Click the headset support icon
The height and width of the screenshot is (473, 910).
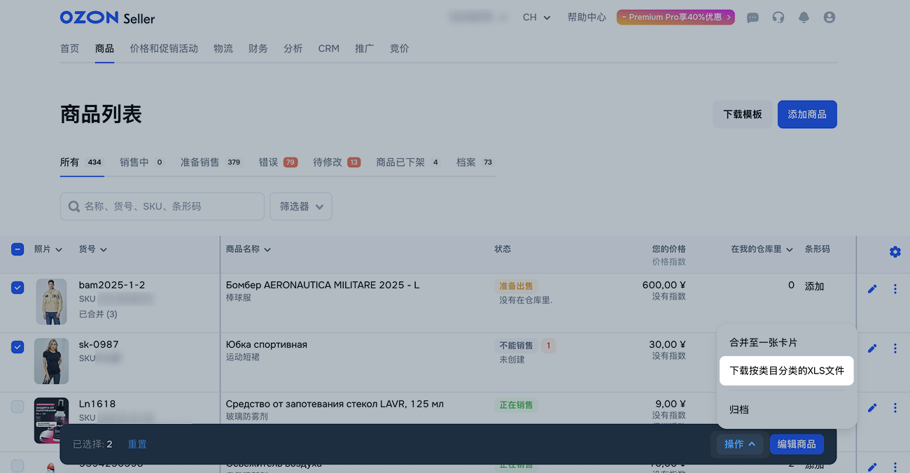(x=778, y=17)
